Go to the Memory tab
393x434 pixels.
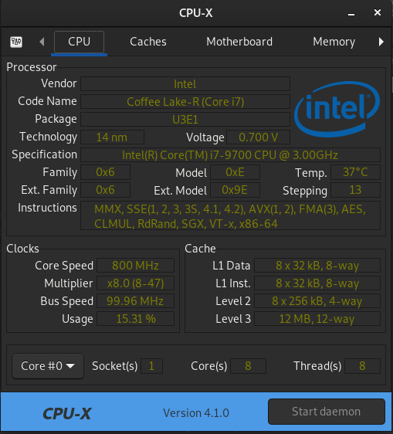(334, 42)
